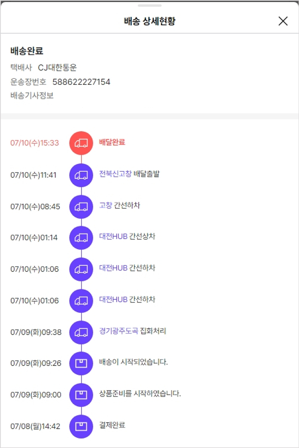Click the 배달완료 status text in red
The width and height of the screenshot is (299, 448).
[x=112, y=142]
